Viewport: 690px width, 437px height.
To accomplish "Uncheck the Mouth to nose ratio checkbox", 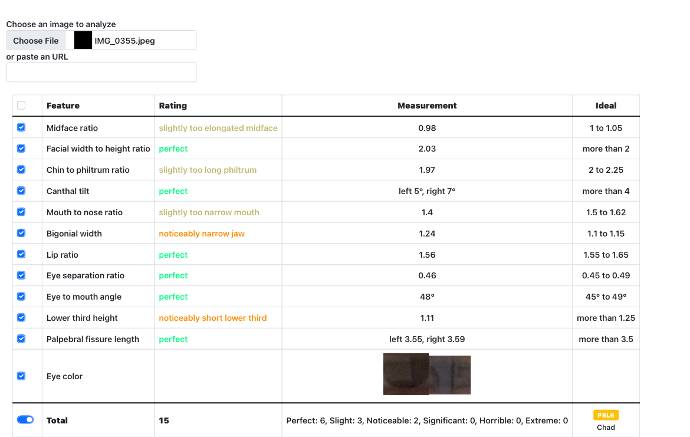I will tap(21, 212).
